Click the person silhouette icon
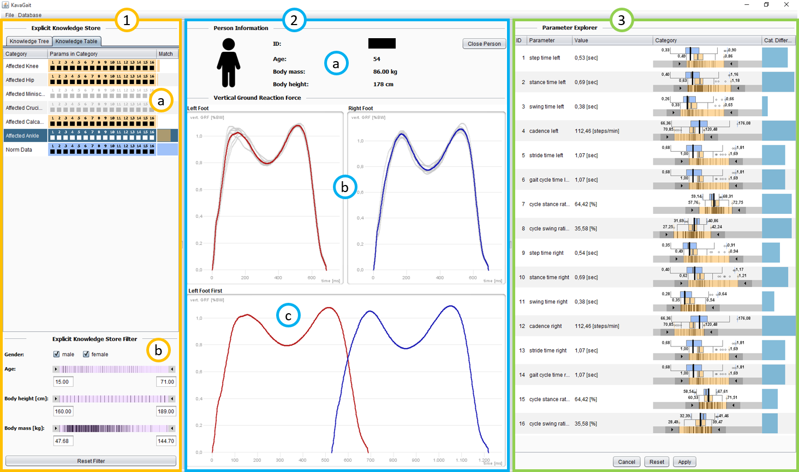 228,63
